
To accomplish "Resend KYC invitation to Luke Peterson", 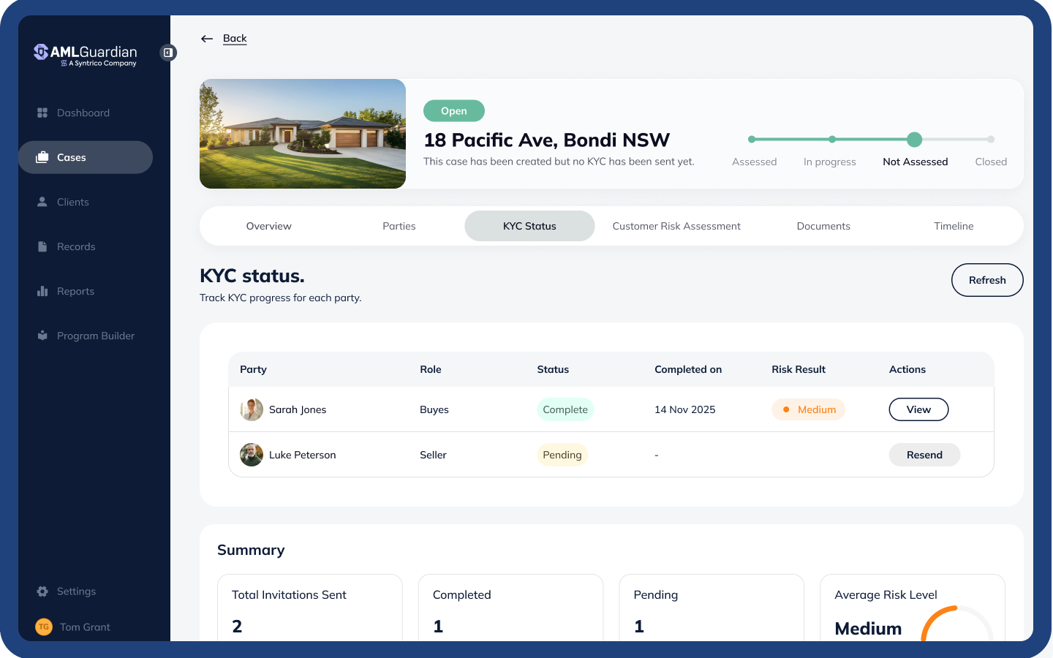I will (x=924, y=455).
